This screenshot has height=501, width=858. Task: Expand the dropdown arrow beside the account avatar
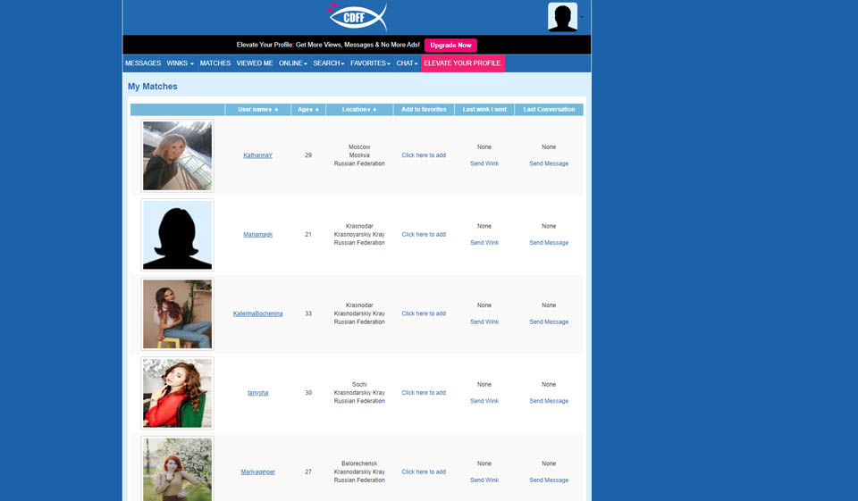point(582,17)
